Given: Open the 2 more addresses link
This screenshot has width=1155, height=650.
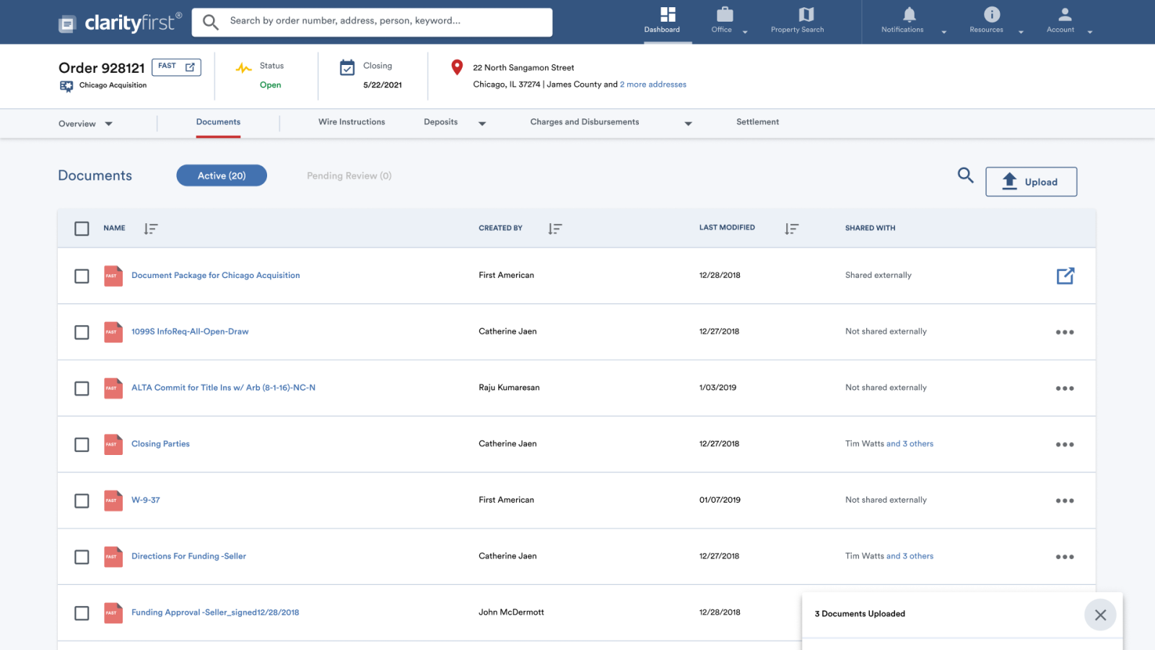Looking at the screenshot, I should [653, 84].
